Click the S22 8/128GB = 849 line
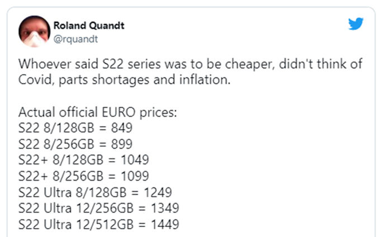380x237 pixels. click(x=75, y=128)
